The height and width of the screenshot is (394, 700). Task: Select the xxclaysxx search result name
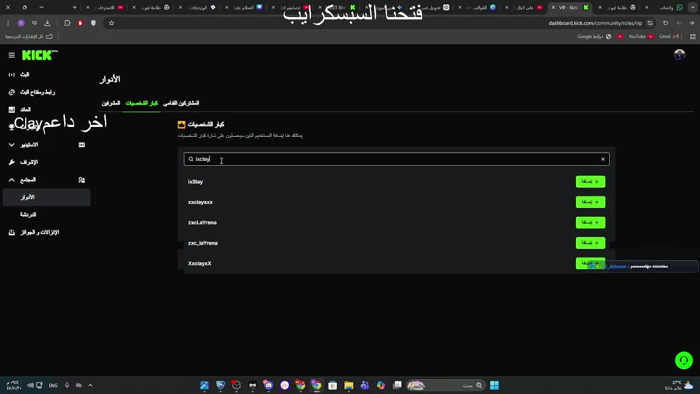point(200,202)
